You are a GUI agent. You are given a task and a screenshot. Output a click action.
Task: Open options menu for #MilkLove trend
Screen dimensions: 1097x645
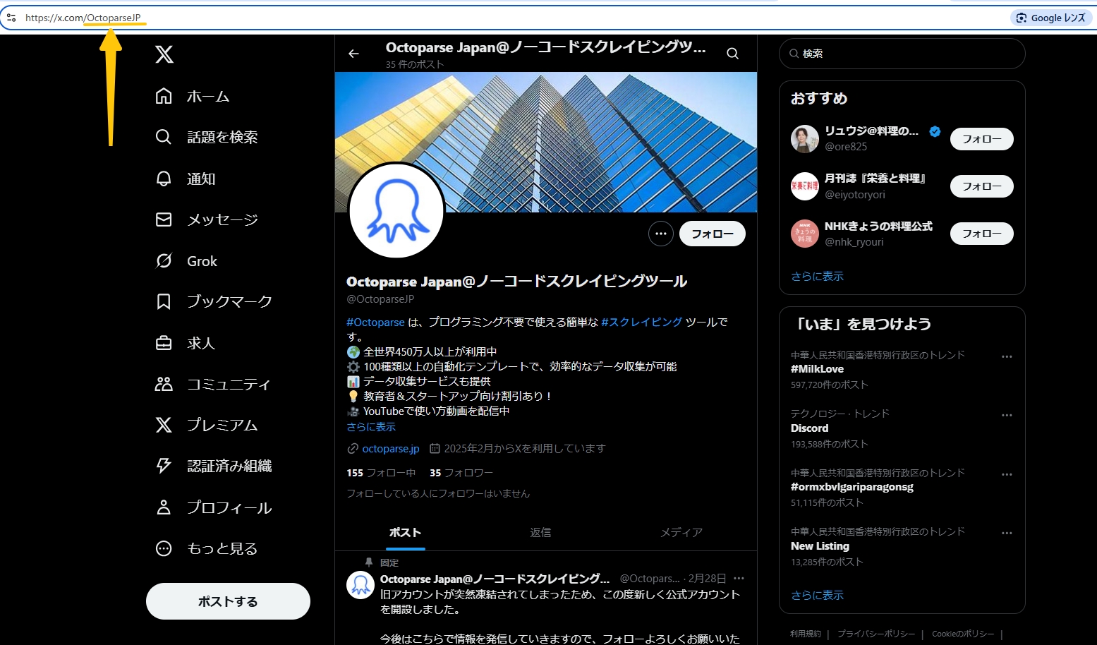tap(1007, 356)
